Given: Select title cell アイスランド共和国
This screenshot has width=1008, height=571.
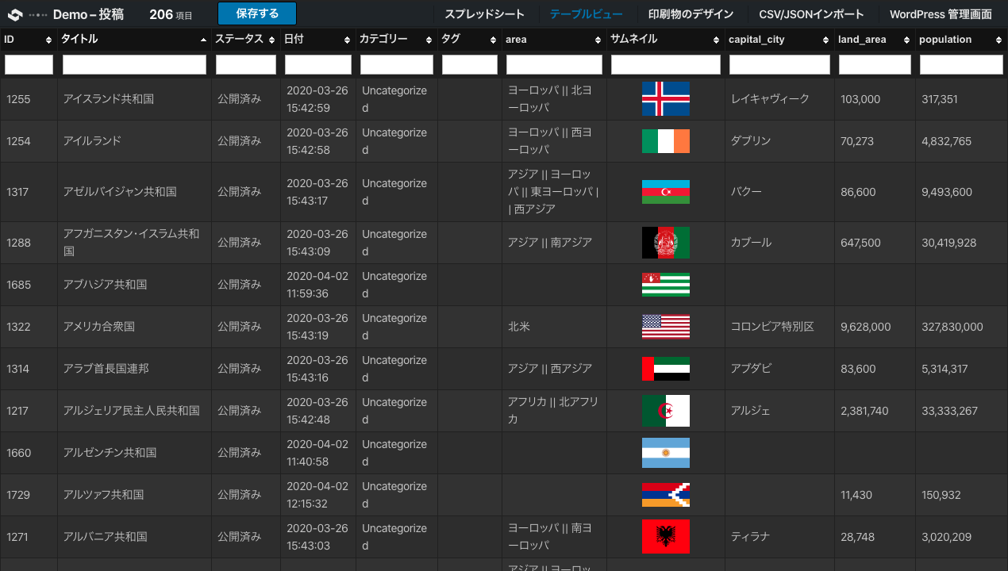Looking at the screenshot, I should (x=109, y=99).
